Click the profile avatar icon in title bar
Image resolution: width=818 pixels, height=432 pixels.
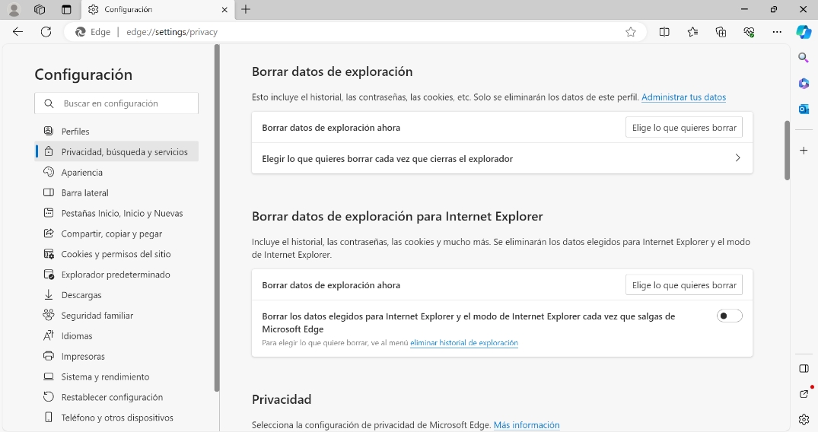[14, 9]
